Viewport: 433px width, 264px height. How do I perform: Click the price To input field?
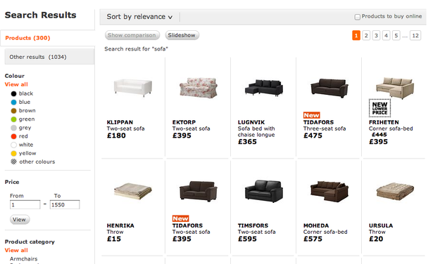click(x=65, y=205)
